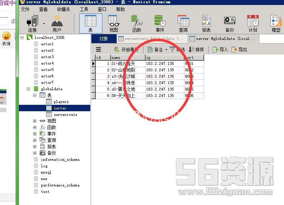
Task: Select the ip cell of row 3
Action: click(164, 76)
